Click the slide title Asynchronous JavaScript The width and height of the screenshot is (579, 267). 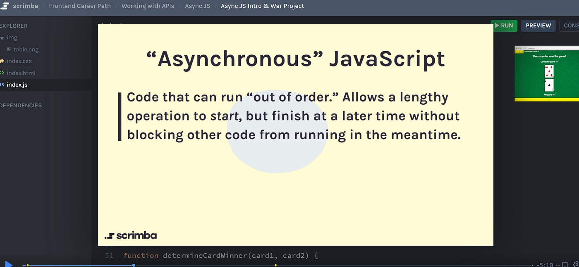coord(296,59)
